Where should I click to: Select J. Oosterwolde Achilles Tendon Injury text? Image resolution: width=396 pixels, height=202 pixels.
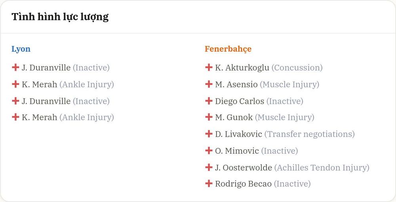[x=322, y=168]
